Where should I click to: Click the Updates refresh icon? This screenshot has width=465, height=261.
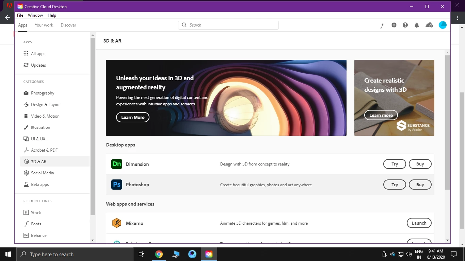point(26,65)
